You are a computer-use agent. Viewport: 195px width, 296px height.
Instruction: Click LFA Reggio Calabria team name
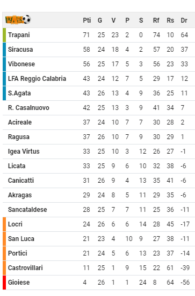(37, 79)
